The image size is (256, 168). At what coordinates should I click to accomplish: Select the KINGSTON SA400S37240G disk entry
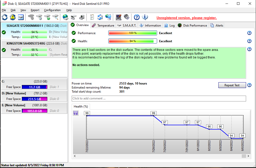[x=34, y=49]
